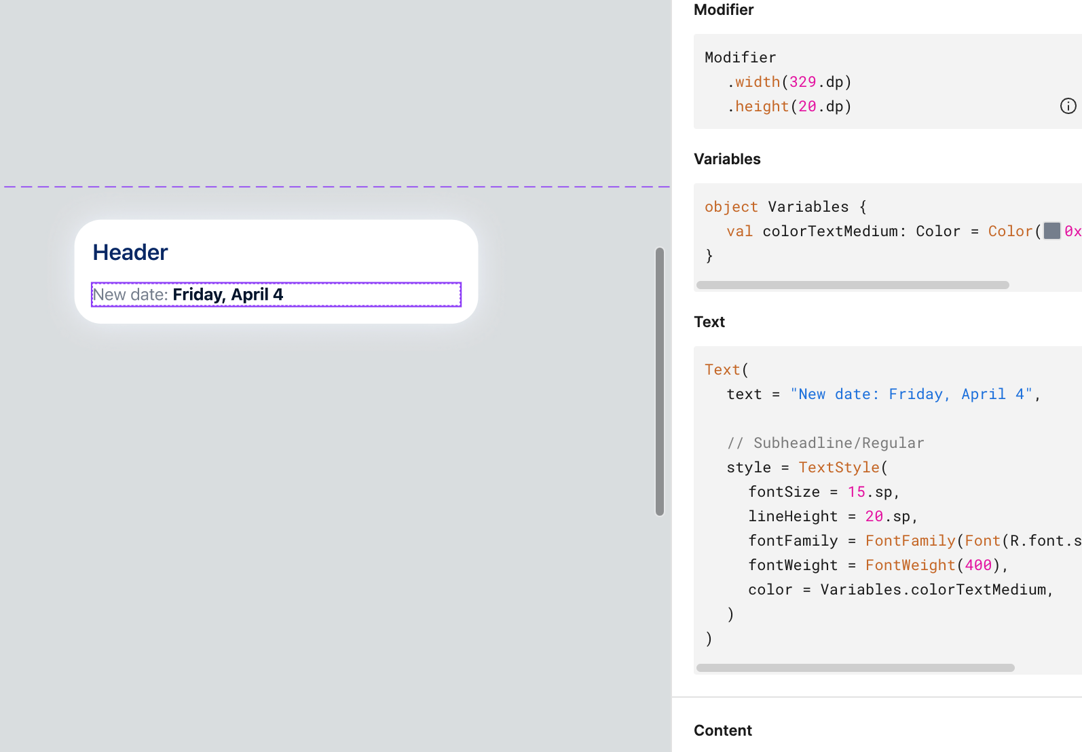Click the 'Text' section heading
This screenshot has height=752, width=1082.
click(709, 322)
